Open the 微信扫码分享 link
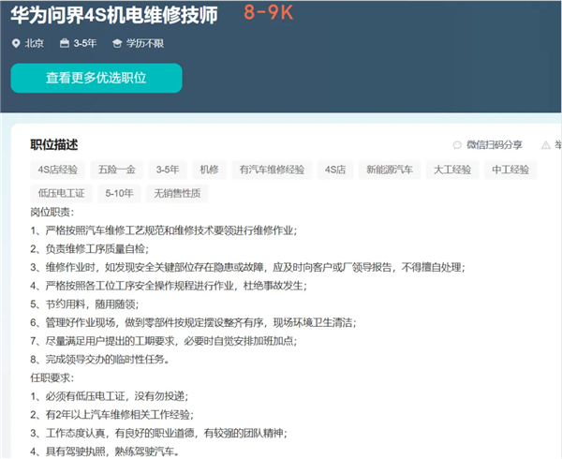The width and height of the screenshot is (562, 459). (494, 145)
